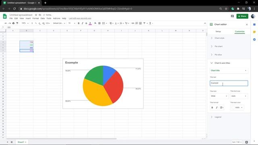Open the font size dropdown

[72, 23]
